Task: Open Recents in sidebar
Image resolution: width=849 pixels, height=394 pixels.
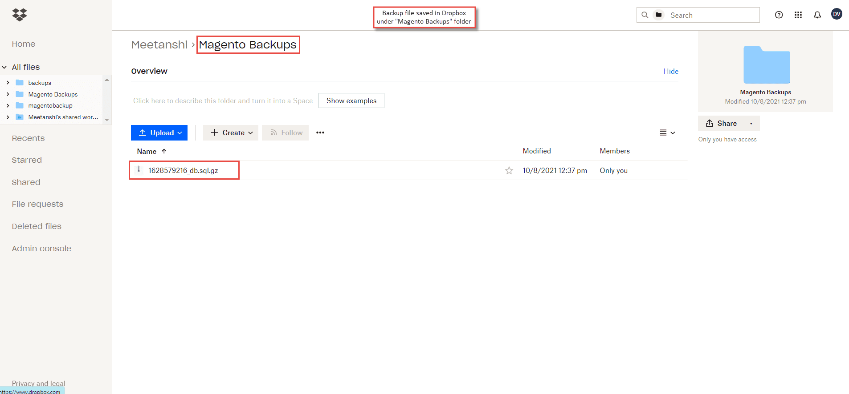Action: point(28,138)
